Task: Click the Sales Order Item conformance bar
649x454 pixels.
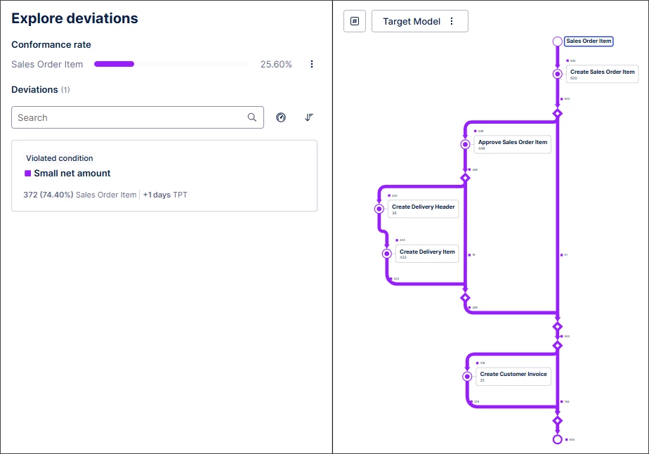Action: (171, 64)
